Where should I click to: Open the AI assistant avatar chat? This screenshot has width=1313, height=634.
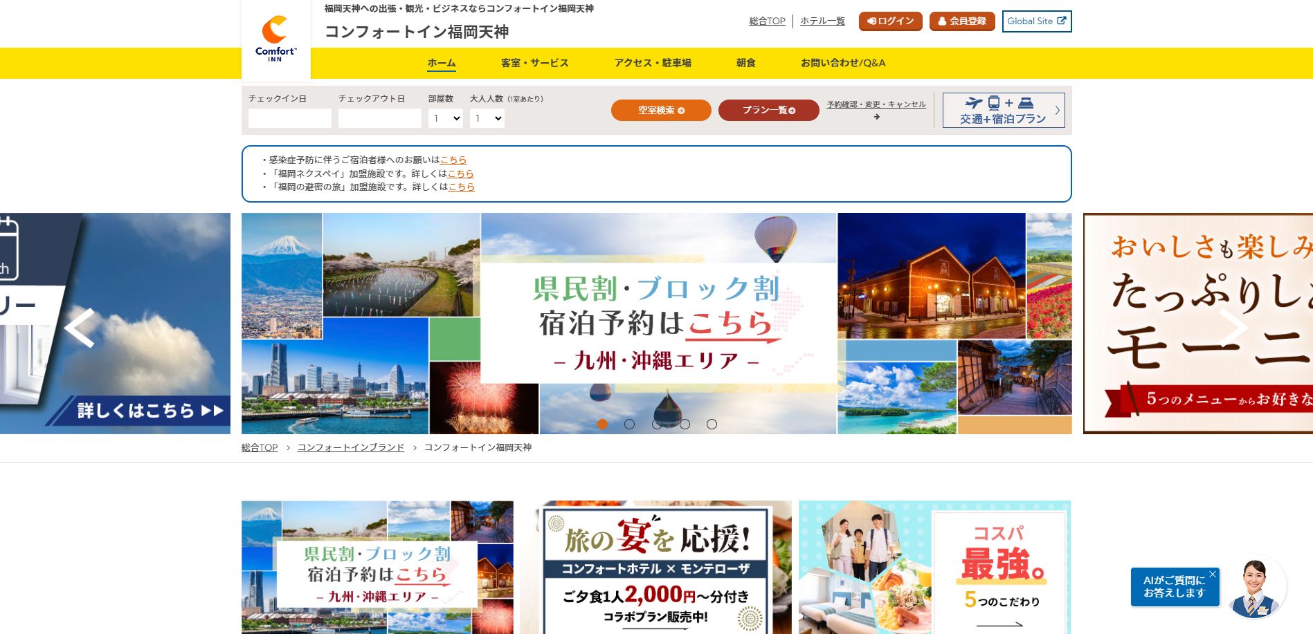click(x=1255, y=588)
